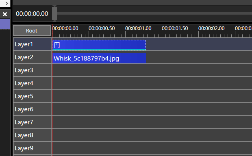Click the 00:00:00.00 timecode display
Viewport: 252px width, 156px height.
tap(32, 14)
